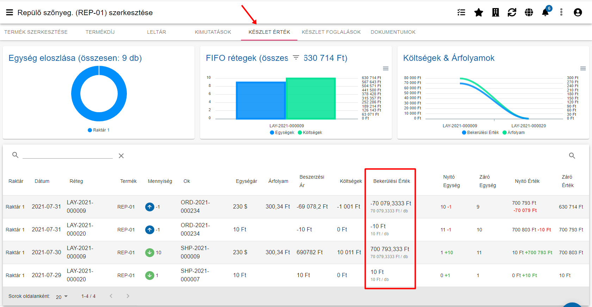Click 630 714 Ft closing value cell
Image resolution: width=592 pixels, height=307 pixels.
coord(571,207)
